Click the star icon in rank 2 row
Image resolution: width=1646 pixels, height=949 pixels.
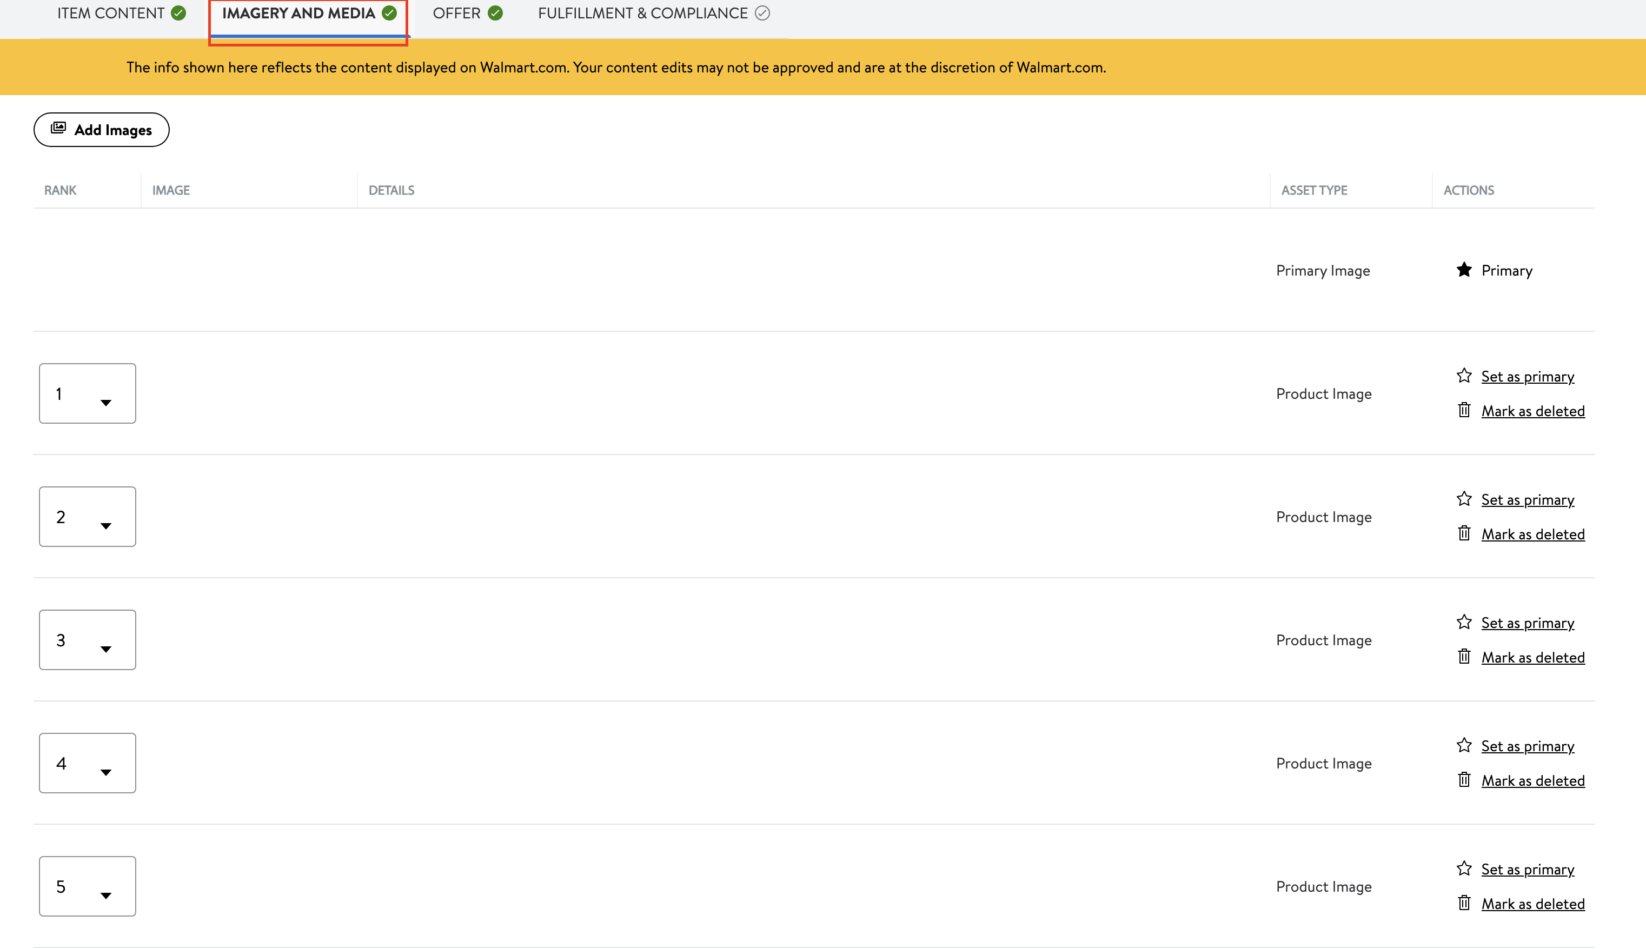click(1464, 499)
